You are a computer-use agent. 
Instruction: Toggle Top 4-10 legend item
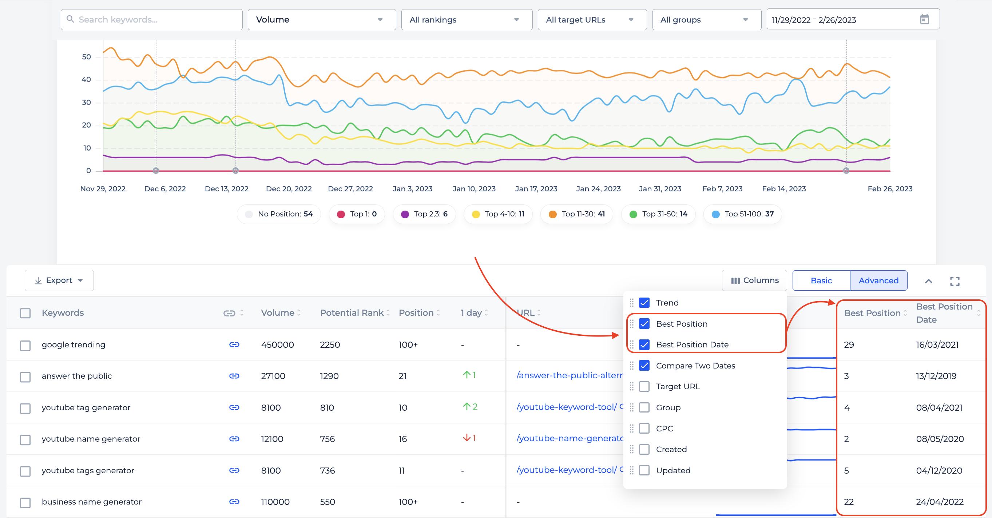(x=498, y=214)
